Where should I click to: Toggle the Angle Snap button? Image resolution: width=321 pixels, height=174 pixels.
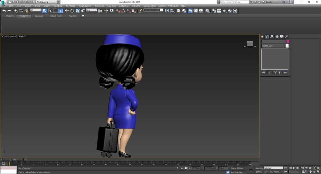pyautogui.click(x=124, y=11)
